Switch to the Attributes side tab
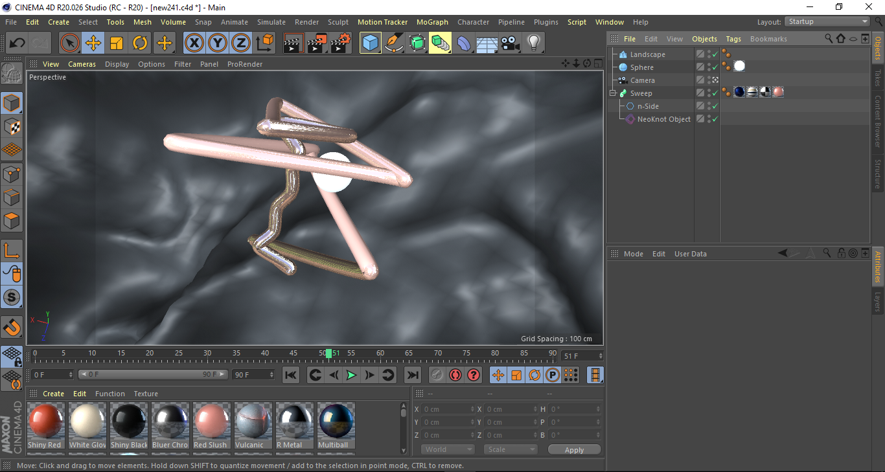Viewport: 885px width, 472px height. [878, 266]
